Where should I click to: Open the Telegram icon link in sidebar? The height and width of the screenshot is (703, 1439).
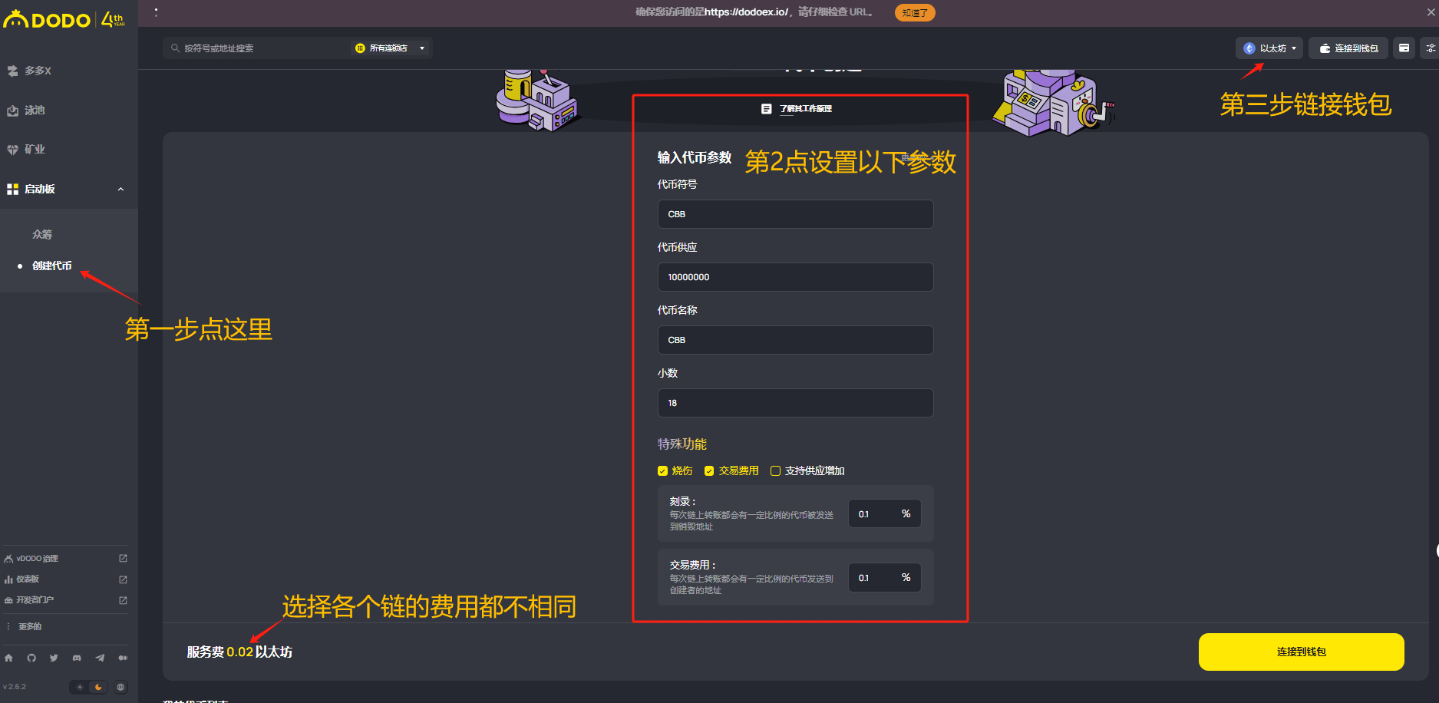[x=100, y=658]
